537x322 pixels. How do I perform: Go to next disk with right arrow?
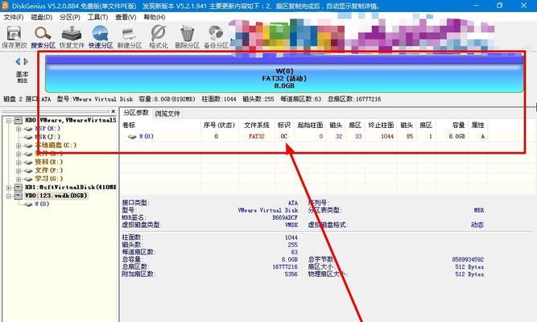26,62
